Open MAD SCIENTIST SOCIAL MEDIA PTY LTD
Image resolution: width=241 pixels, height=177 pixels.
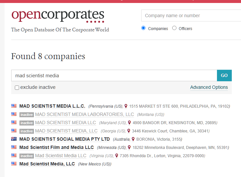(65, 139)
